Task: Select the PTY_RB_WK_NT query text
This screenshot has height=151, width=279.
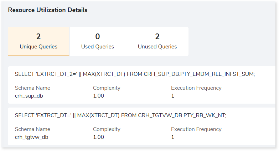Action: 120,115
